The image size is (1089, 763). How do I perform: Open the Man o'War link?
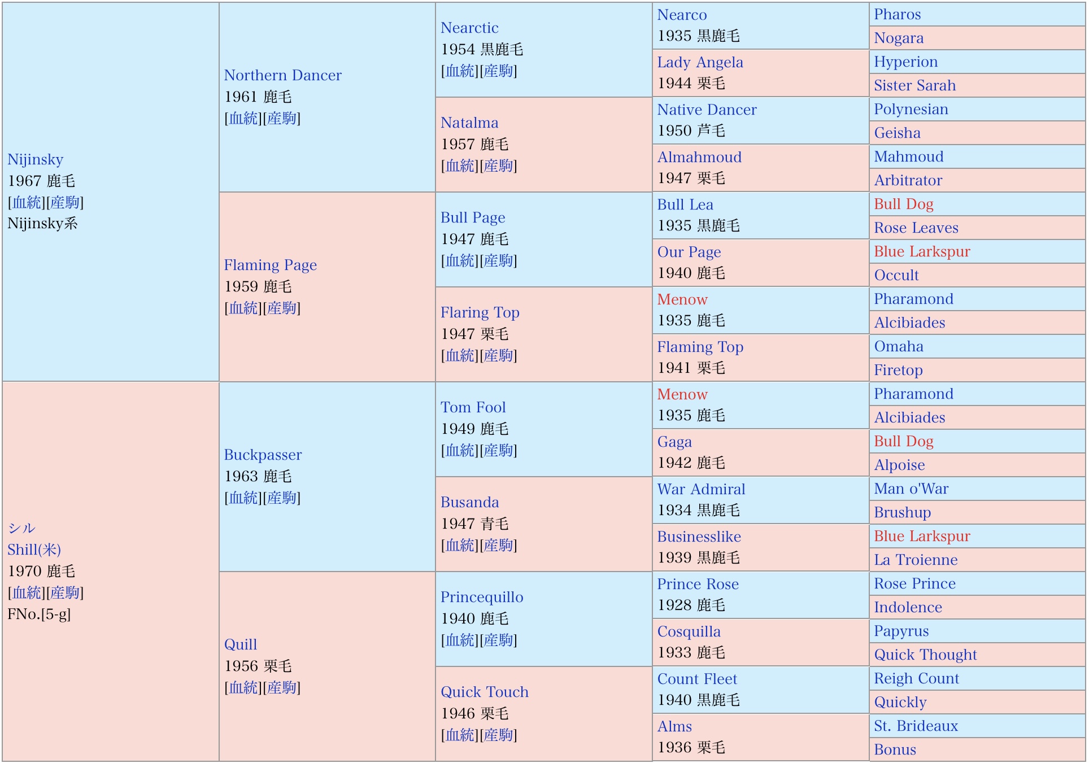tap(911, 489)
